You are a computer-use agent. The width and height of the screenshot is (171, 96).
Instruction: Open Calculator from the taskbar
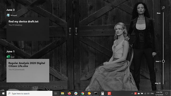pyautogui.click(x=102, y=93)
